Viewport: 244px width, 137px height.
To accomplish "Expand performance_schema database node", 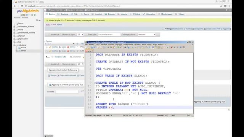I will 14,33.
